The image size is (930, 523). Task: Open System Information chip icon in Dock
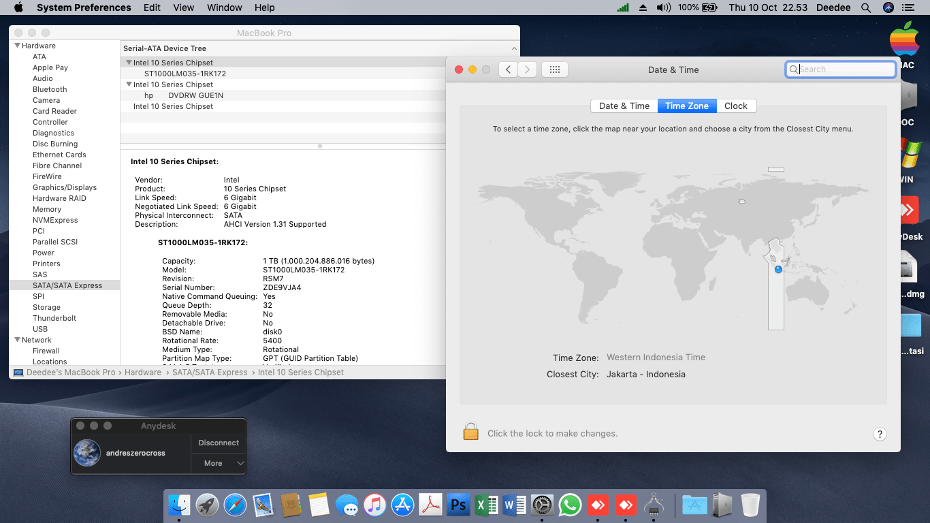click(654, 505)
